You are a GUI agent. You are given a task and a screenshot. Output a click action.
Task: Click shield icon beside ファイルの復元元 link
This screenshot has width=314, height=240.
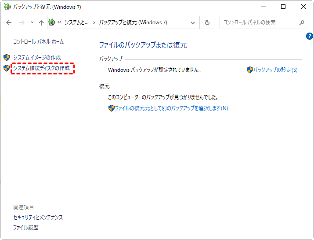click(112, 108)
